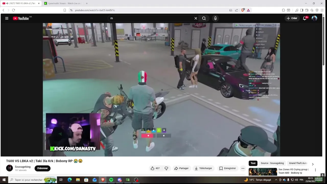Viewport: 327px width, 184px height.
Task: Open the YouTube hamburger guide menu
Action: [7, 18]
